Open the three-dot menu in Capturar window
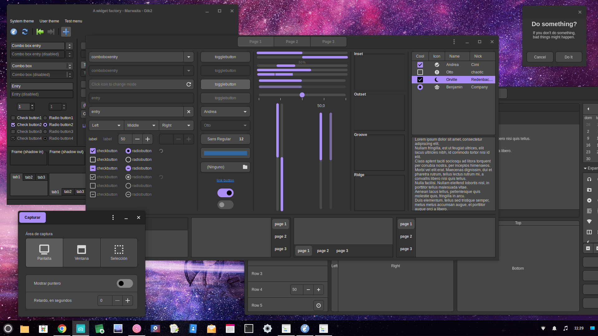Viewport: 598px width, 336px height. (113, 218)
